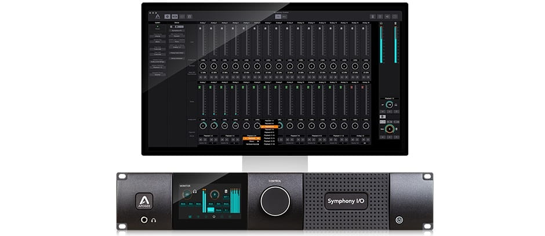Toggle the green indicator on Analog 12 output
Viewport: 545px width, 236px height.
click(x=319, y=87)
